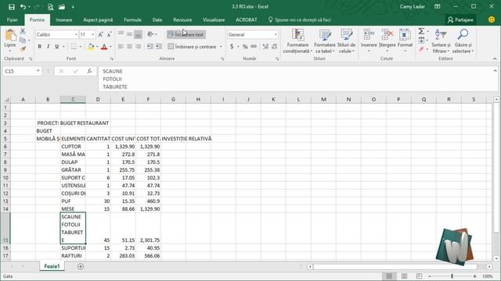Apply percent style format
Screen dimensions: 501x281
coord(245,47)
